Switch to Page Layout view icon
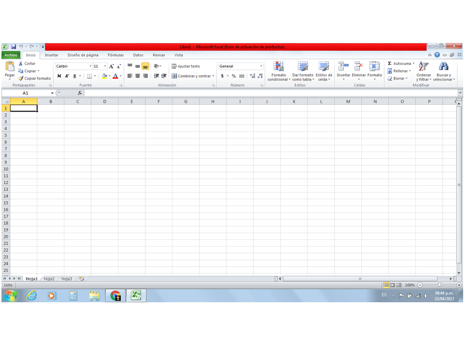 [392, 285]
